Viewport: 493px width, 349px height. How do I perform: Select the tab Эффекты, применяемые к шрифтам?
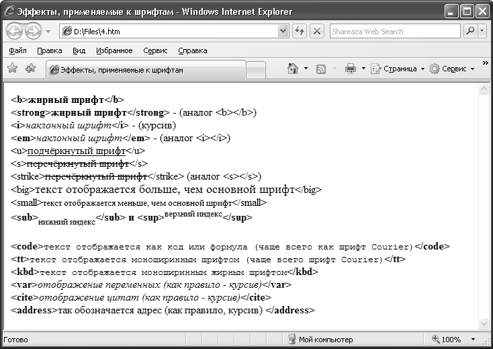tap(146, 69)
